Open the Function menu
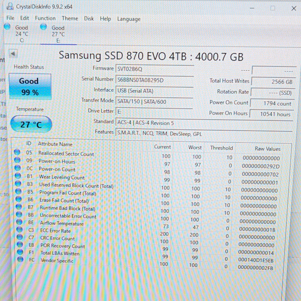 pyautogui.click(x=45, y=18)
